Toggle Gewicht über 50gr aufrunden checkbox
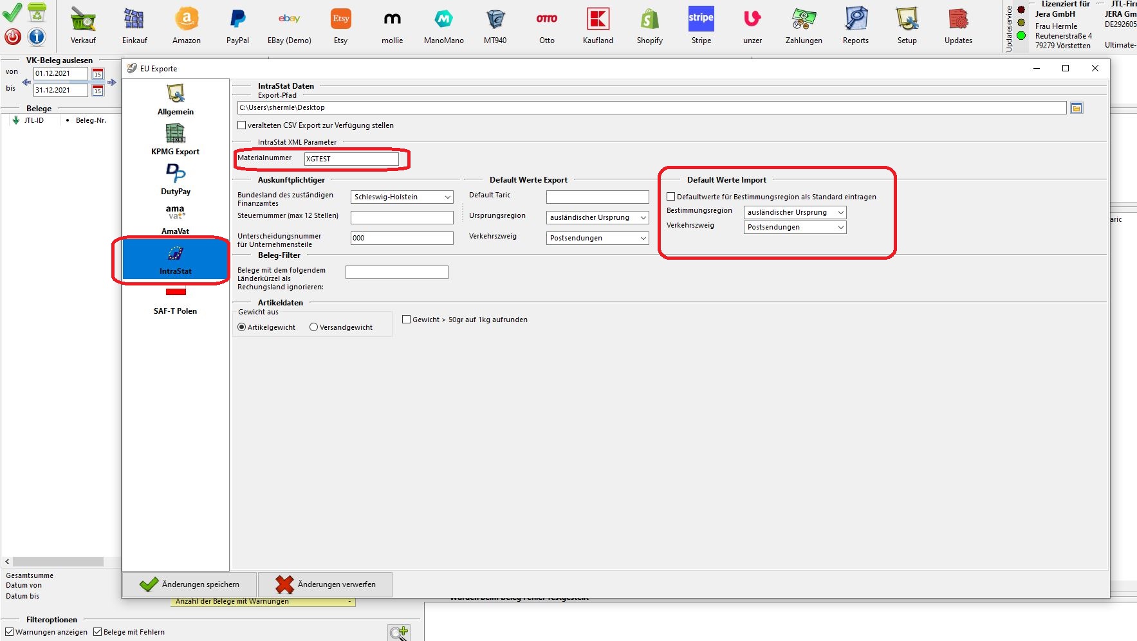The width and height of the screenshot is (1137, 641). click(x=407, y=320)
